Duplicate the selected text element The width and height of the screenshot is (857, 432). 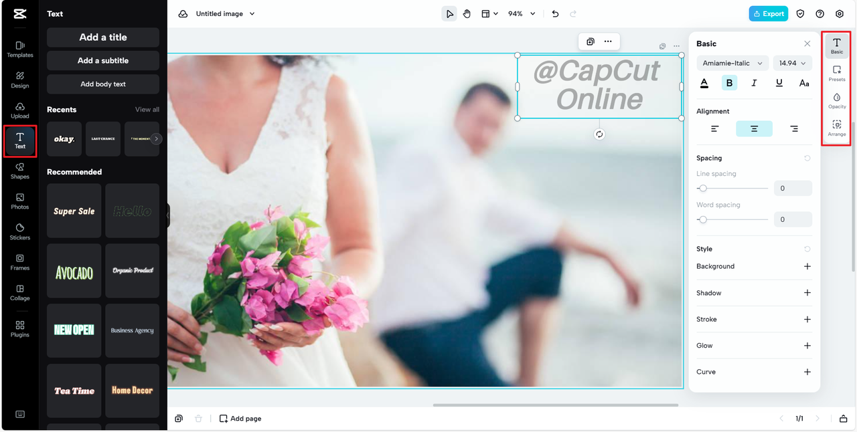tap(590, 41)
